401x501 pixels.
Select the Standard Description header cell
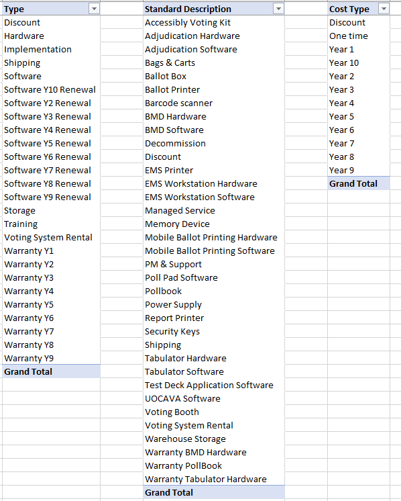214,9
